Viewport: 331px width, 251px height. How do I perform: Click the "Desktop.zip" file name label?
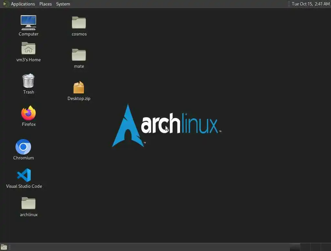tap(79, 99)
